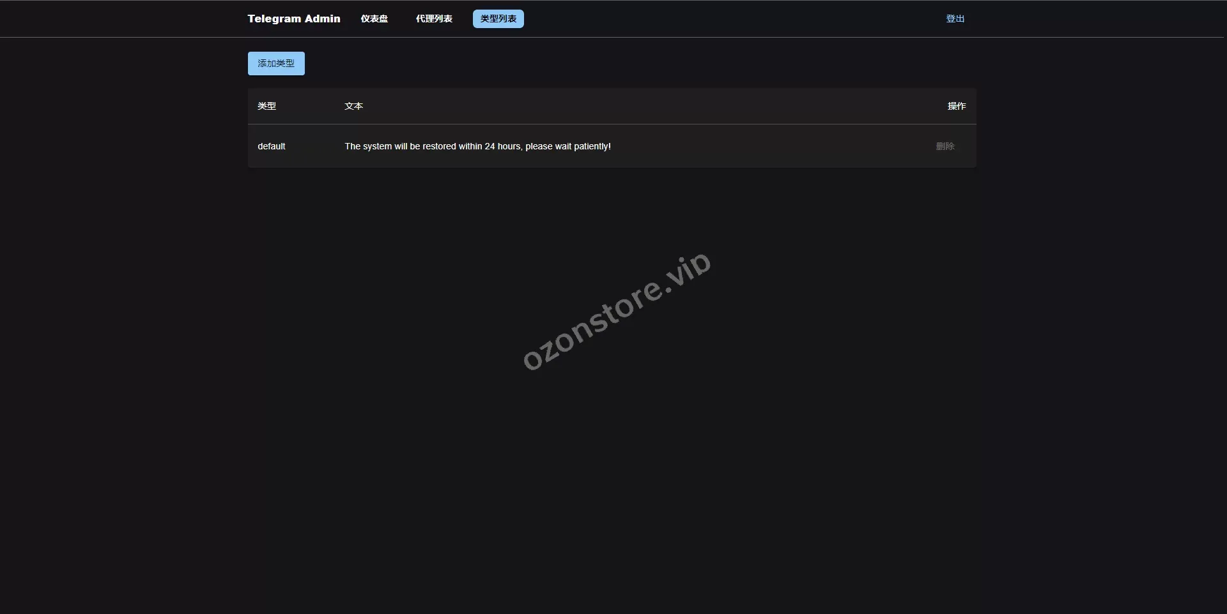
Task: Click the 类型 column header
Action: (x=266, y=106)
